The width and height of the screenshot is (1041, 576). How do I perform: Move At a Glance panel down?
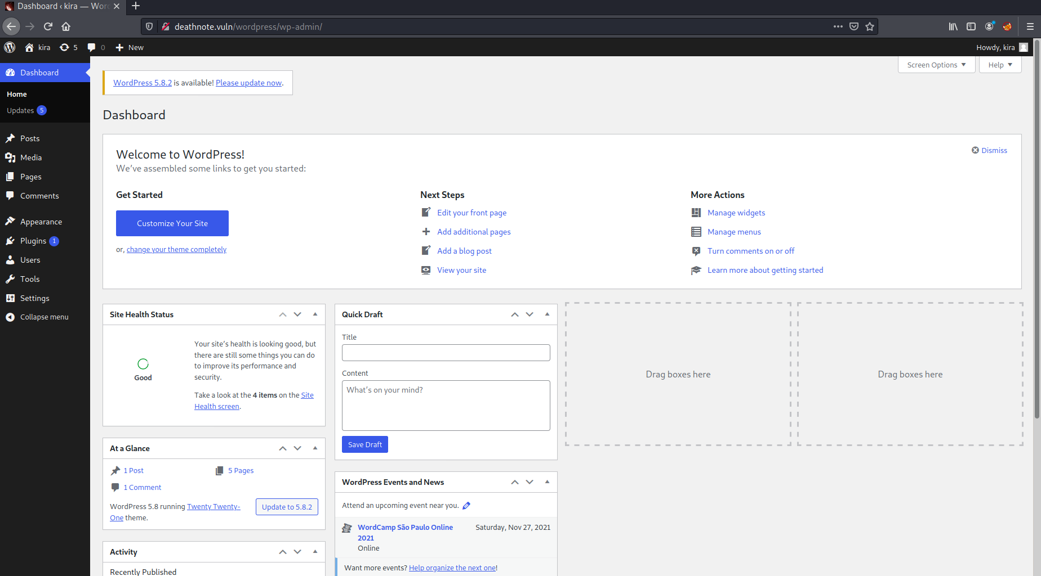click(297, 448)
